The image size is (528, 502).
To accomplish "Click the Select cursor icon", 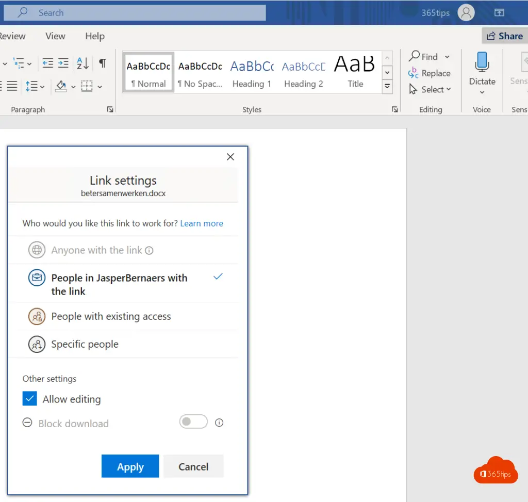I will coord(413,89).
